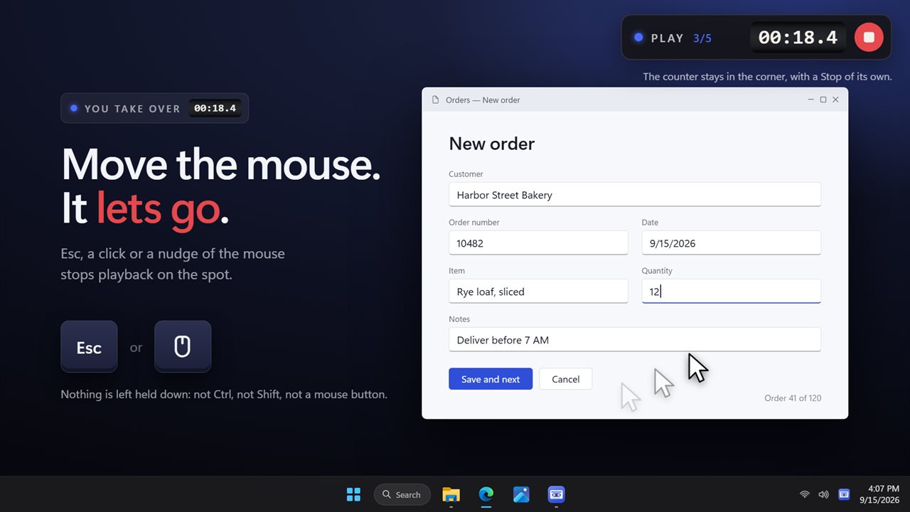
Task: Click the Order number field 10482
Action: (x=538, y=243)
